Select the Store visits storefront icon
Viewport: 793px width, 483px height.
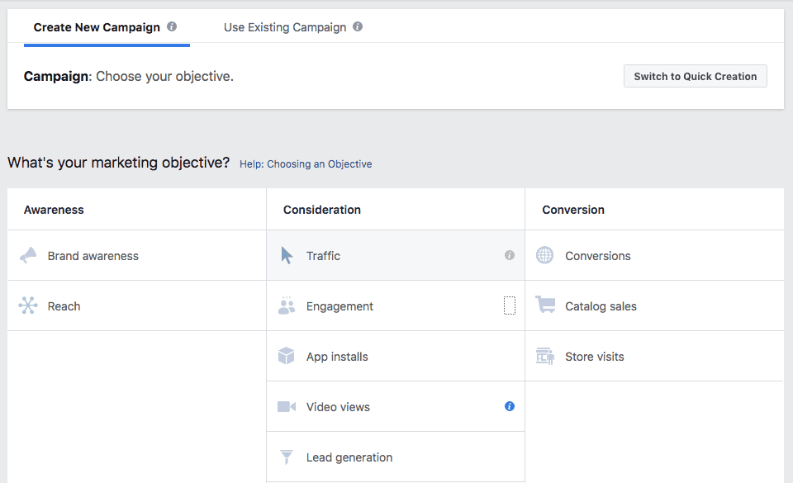tap(544, 356)
